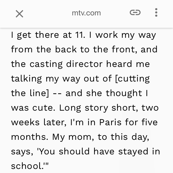Click the word "front," in second line

(124, 49)
